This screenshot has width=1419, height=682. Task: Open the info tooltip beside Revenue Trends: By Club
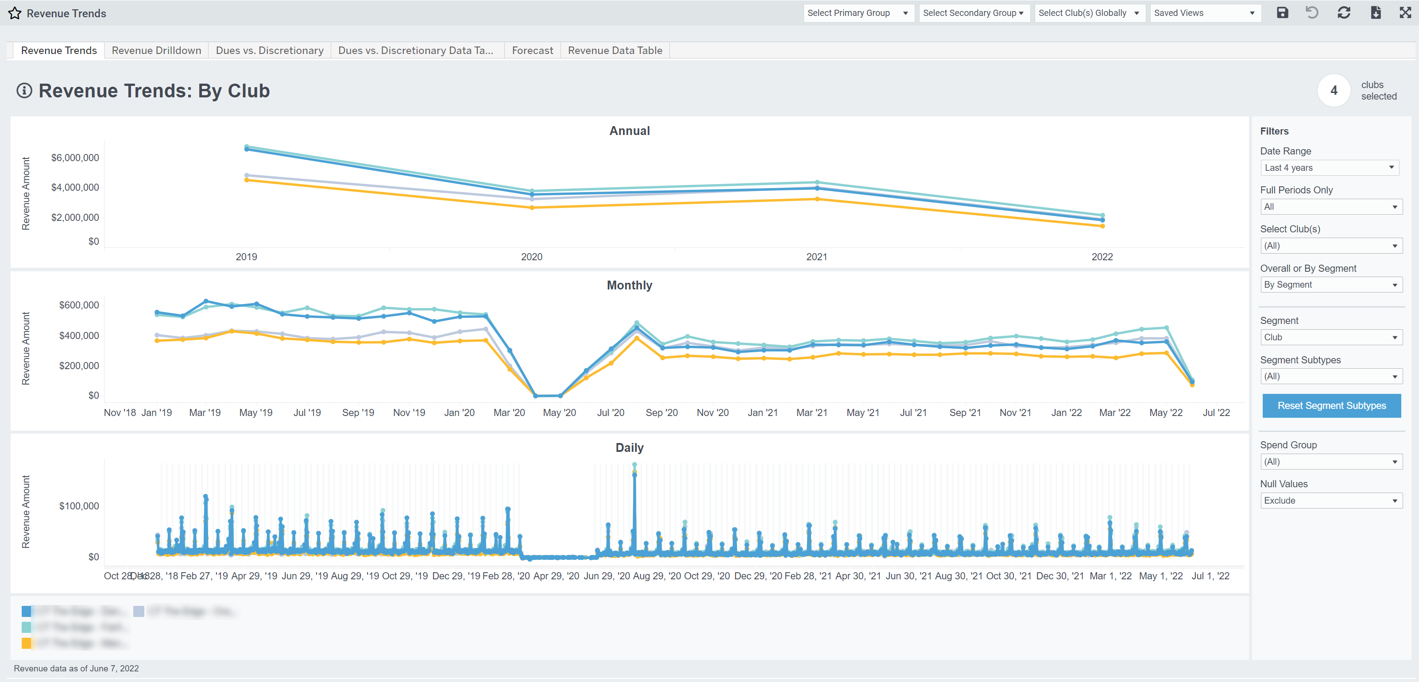pos(24,91)
